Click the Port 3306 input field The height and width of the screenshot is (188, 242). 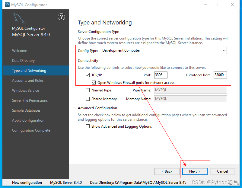(x=161, y=75)
